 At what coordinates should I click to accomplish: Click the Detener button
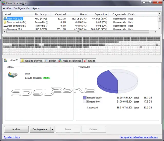coord(94,129)
